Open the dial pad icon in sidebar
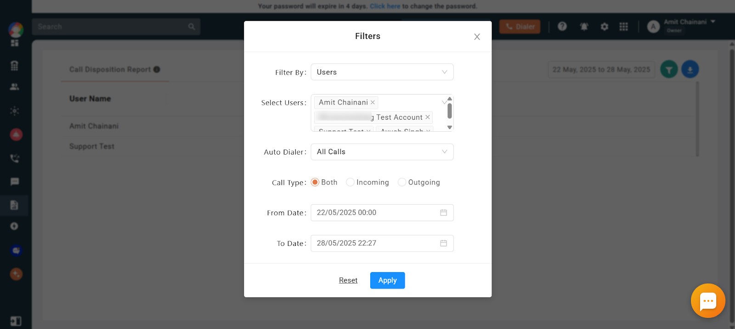The height and width of the screenshot is (329, 735). click(15, 66)
